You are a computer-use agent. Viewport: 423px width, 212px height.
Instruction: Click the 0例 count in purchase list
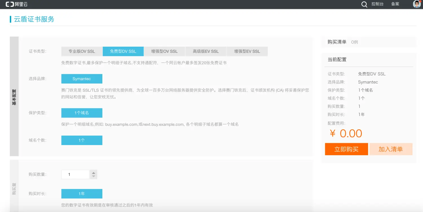[354, 42]
